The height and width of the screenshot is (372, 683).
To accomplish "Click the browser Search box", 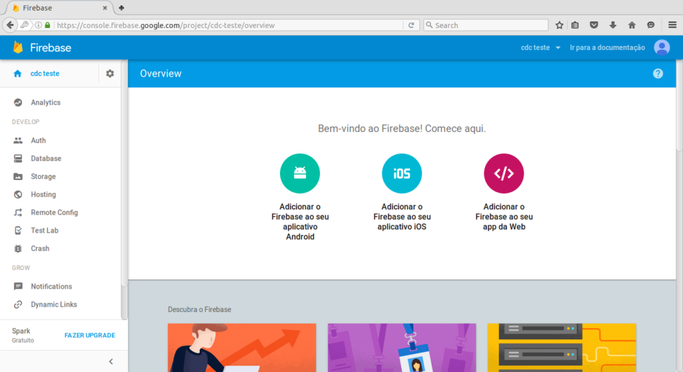I will pyautogui.click(x=486, y=25).
